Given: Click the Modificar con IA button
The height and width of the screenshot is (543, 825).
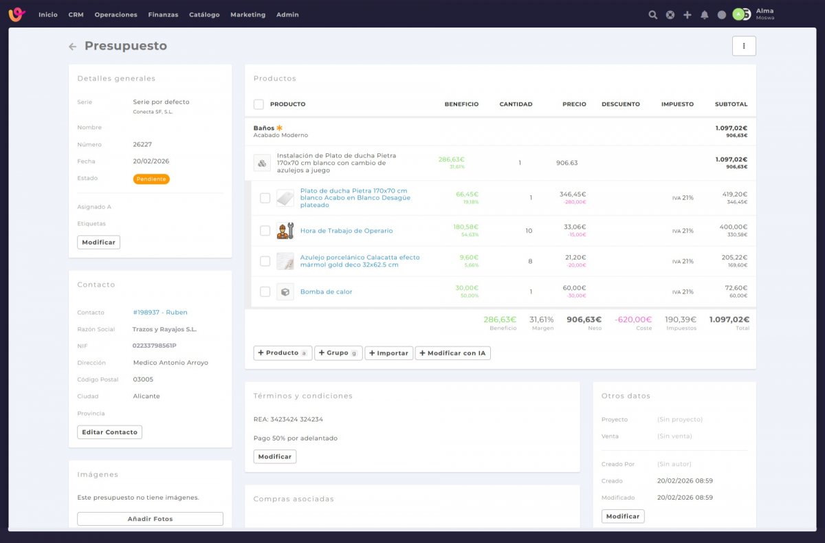Looking at the screenshot, I should [x=452, y=353].
